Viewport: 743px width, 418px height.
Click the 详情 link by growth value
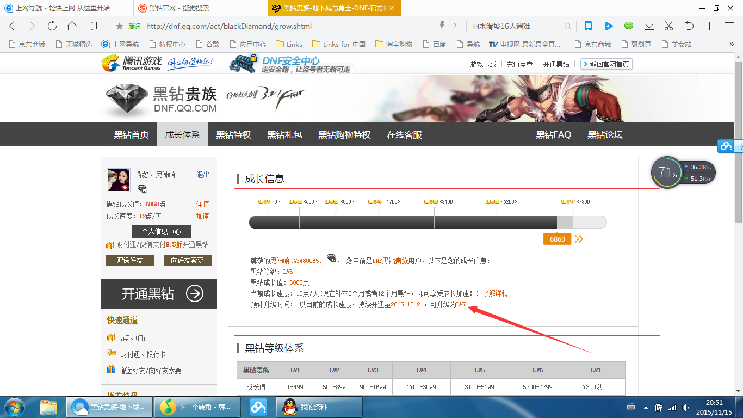203,204
